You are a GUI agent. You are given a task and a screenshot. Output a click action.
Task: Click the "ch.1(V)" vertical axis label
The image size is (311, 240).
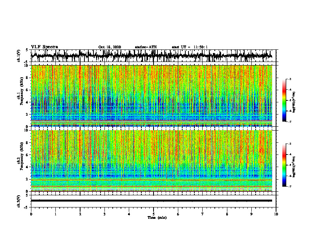coord(19,56)
